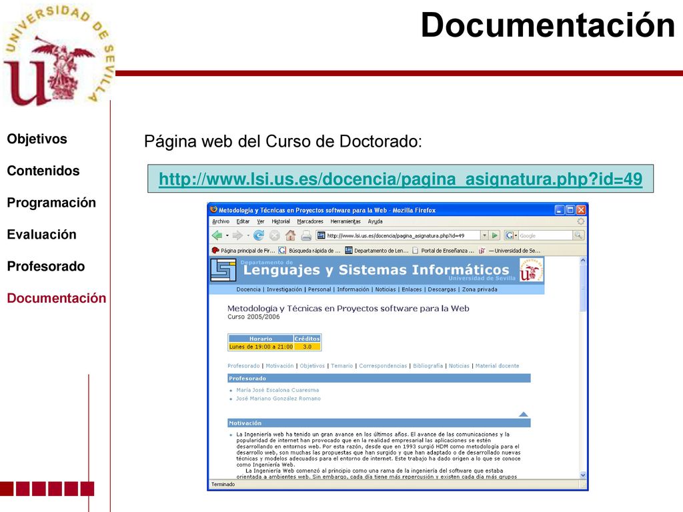The height and width of the screenshot is (512, 683).
Task: Click the Firefox icon in the title bar
Action: click(x=213, y=209)
